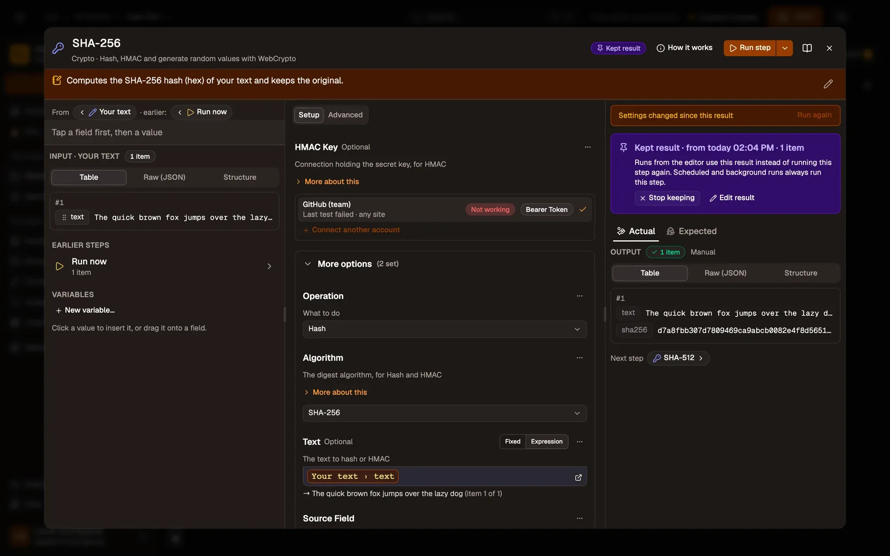Switch Text field mode to Fixed
The image size is (890, 556).
click(512, 442)
